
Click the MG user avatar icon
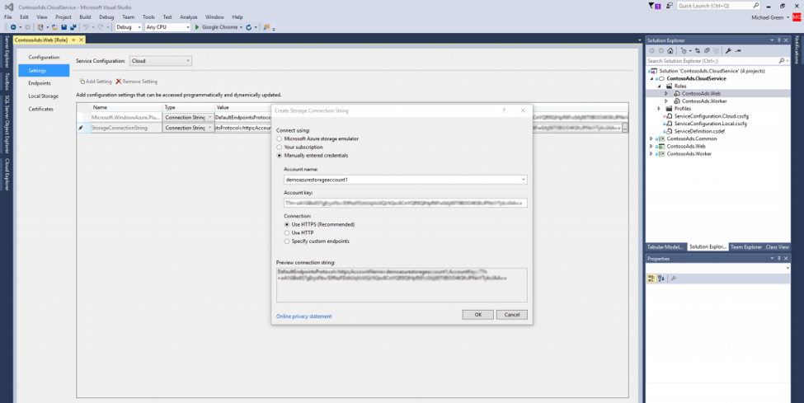click(x=797, y=17)
